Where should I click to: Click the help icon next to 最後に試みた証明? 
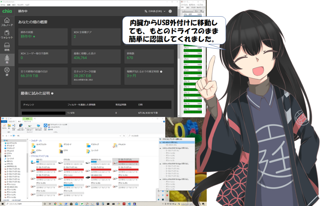pos(52,93)
